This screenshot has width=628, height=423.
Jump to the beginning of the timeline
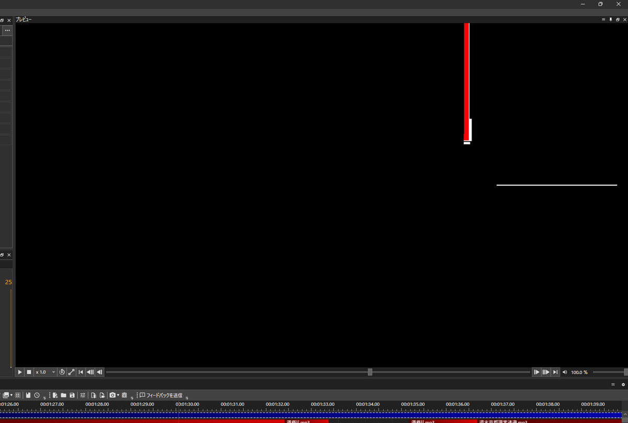pos(81,372)
